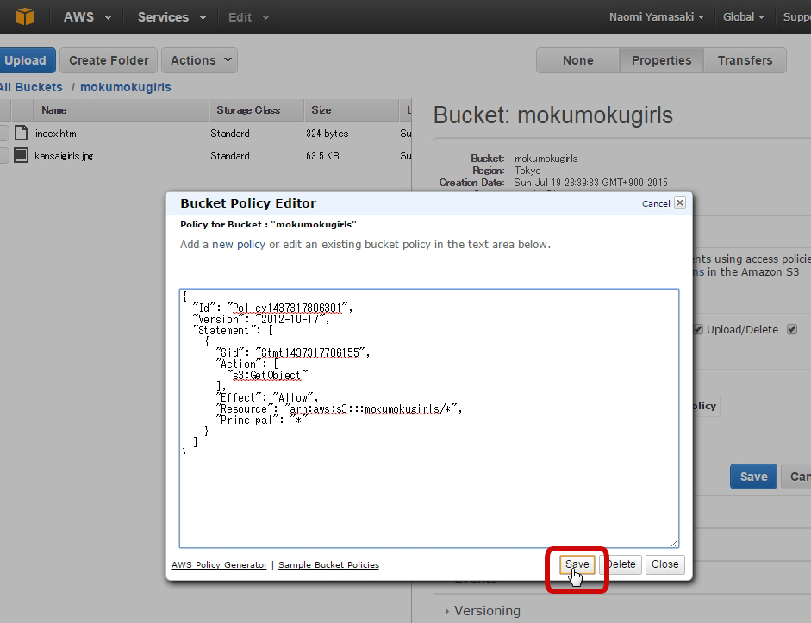
Task: Click the Upload button
Action: (x=27, y=60)
